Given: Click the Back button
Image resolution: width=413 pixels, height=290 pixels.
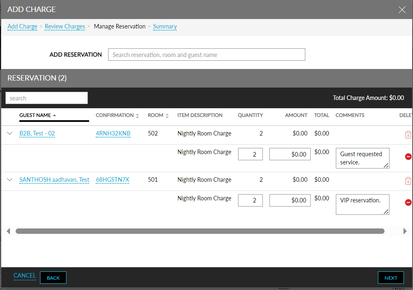Looking at the screenshot, I should pyautogui.click(x=53, y=278).
